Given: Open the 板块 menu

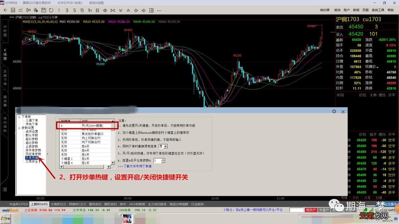Looking at the screenshot, I should [x=338, y=10].
